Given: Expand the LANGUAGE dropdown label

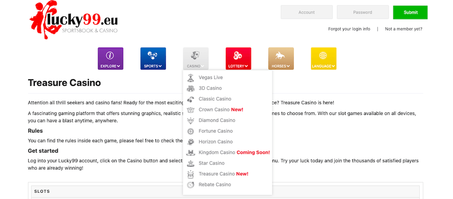Looking at the screenshot, I should pyautogui.click(x=323, y=66).
